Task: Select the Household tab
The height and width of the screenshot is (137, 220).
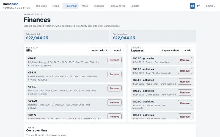Action: 71,6
